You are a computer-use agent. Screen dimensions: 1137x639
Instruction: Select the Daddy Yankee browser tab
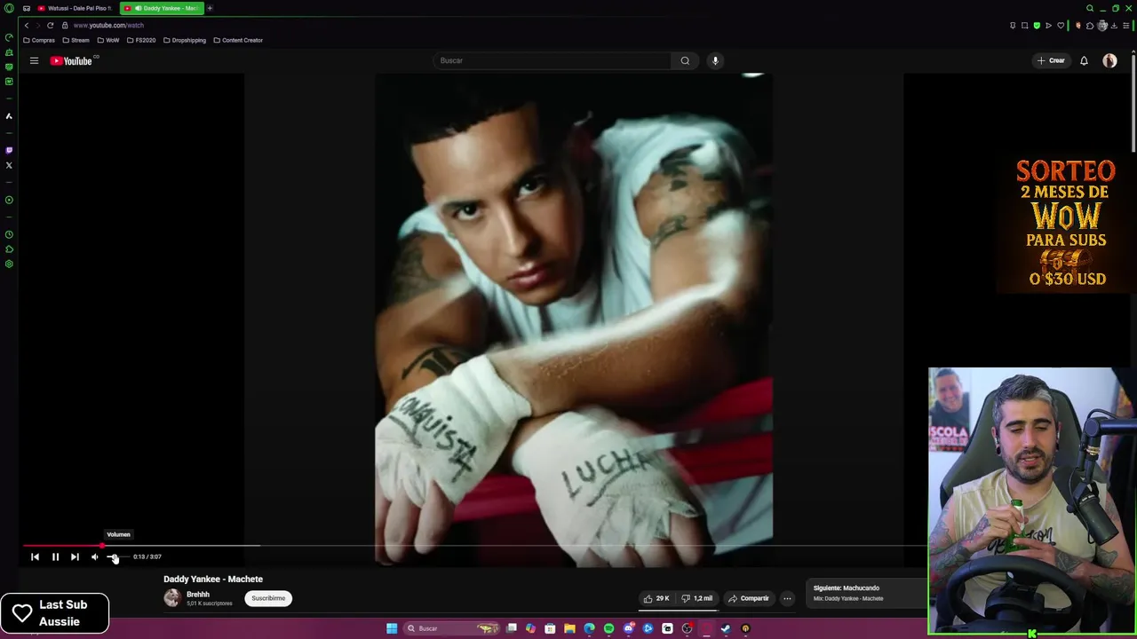coord(163,8)
